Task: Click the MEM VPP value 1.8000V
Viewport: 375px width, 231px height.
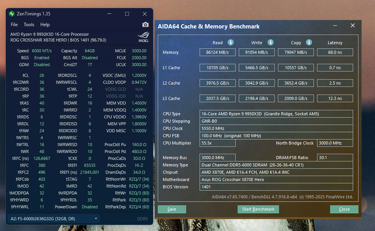Action: (x=139, y=124)
